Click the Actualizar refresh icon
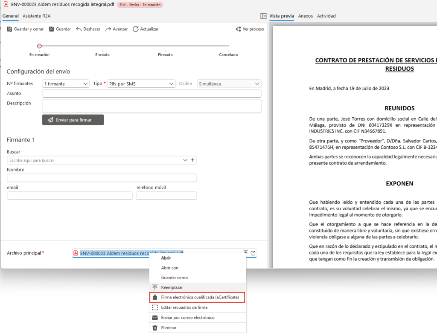The height and width of the screenshot is (333, 437). coord(136,29)
